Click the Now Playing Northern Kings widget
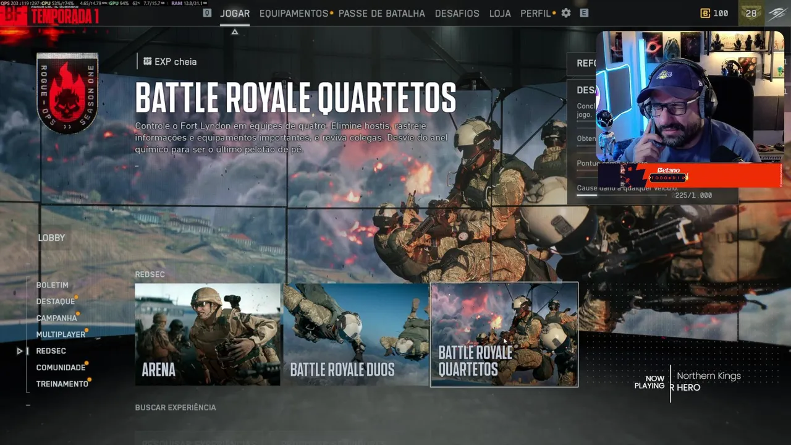Screen dimensions: 791x445 pos(688,382)
